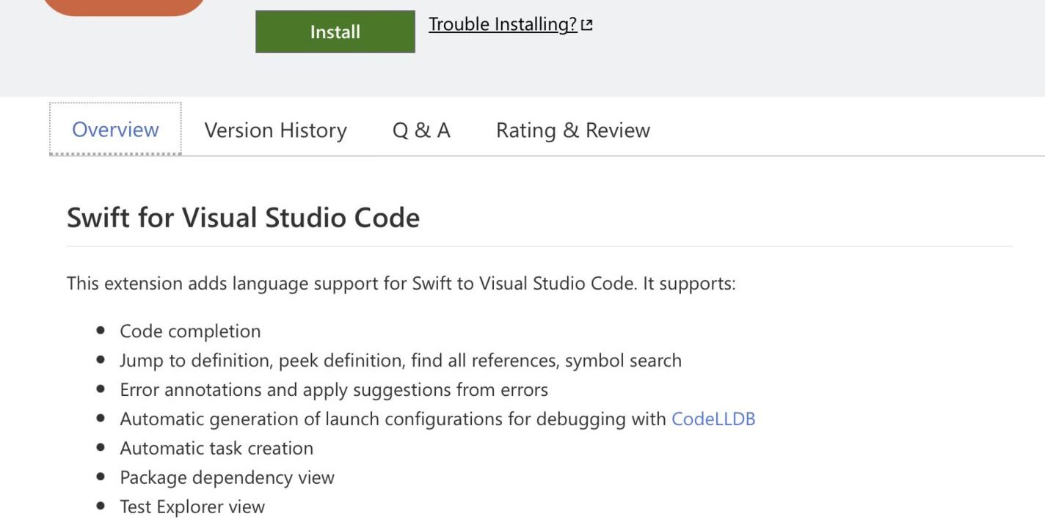
Task: Click the bullet marker next to Code completion
Action: 101,331
